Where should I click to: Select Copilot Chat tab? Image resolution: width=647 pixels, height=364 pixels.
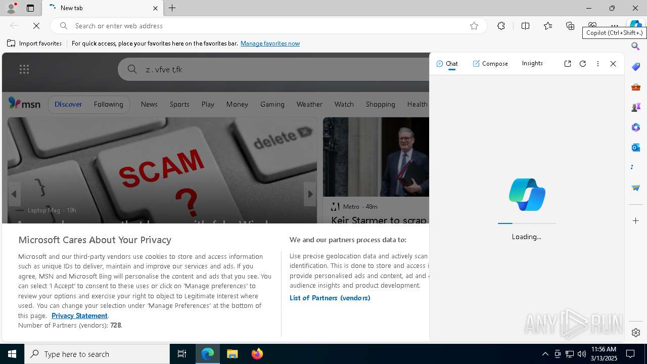[x=447, y=64]
